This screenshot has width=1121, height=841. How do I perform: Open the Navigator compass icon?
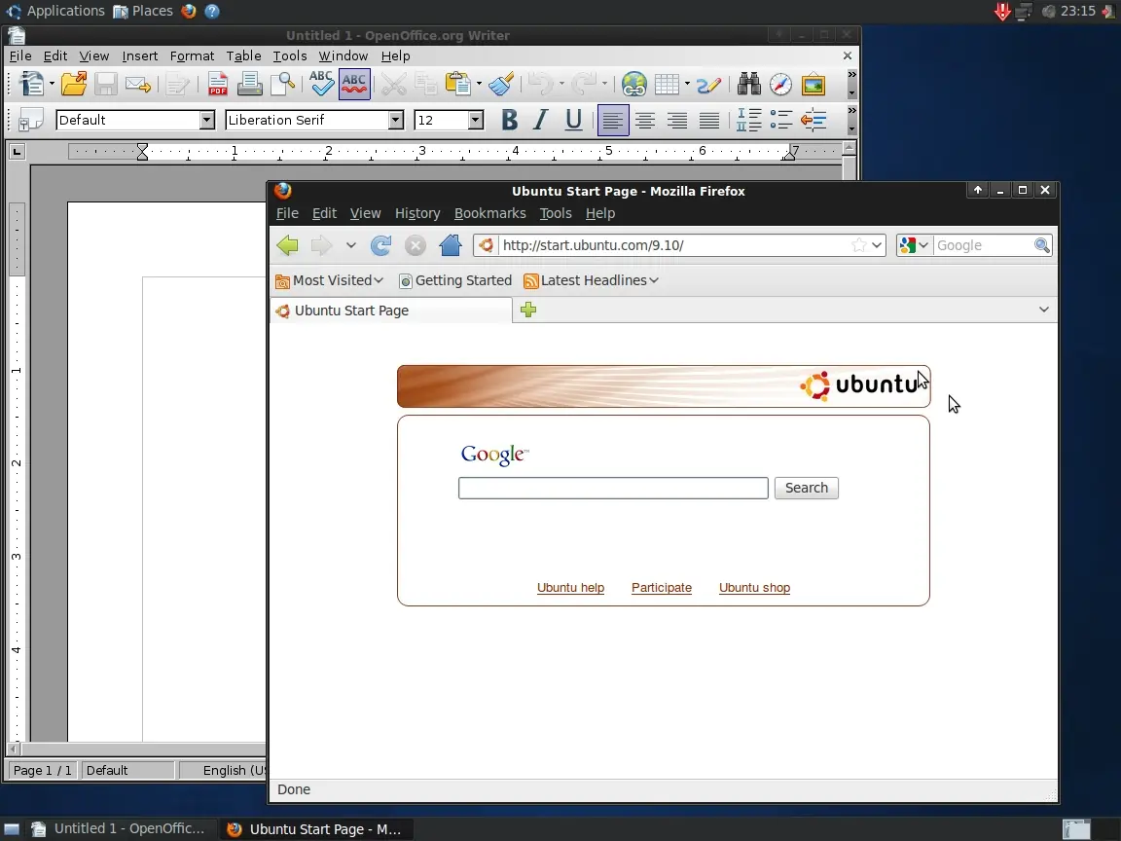click(780, 85)
